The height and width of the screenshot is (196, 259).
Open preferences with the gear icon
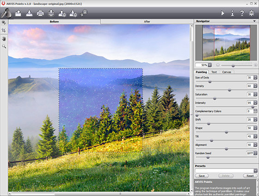252,13
